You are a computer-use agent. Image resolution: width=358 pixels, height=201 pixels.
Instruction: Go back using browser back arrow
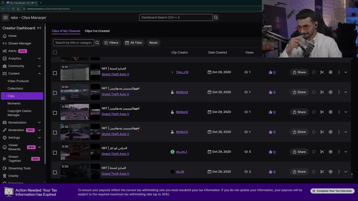click(x=3, y=9)
